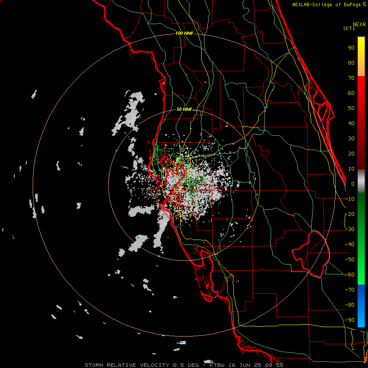
Task: Click the 50 knot scale label
Action: point(351,108)
